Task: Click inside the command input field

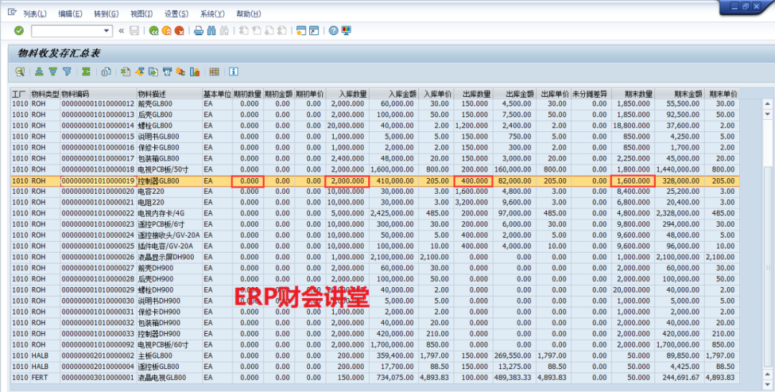Action: (x=67, y=31)
